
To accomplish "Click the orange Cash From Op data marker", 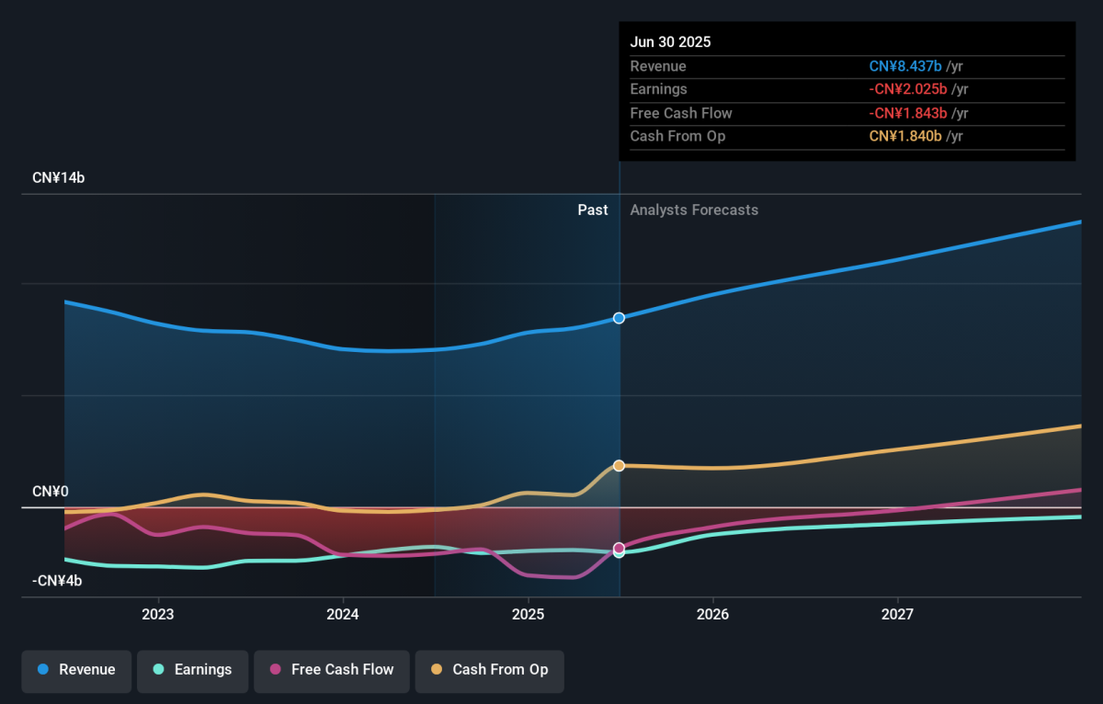I will point(619,466).
